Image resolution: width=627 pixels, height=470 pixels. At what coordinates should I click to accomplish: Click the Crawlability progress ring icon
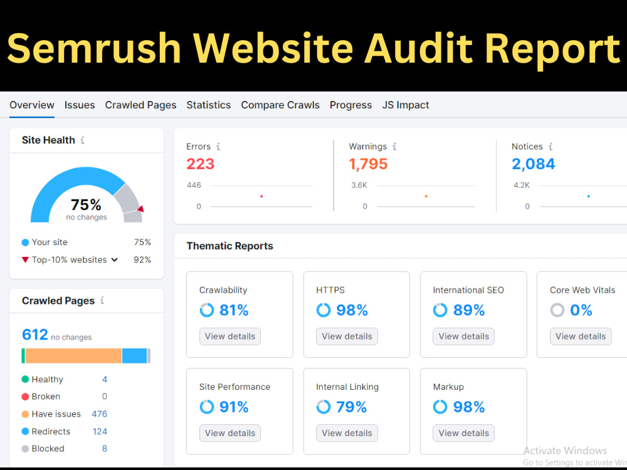[x=207, y=310]
